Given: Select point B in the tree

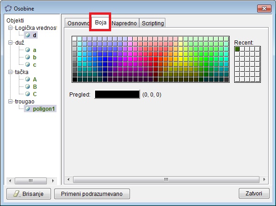Looking at the screenshot, I should point(35,87).
